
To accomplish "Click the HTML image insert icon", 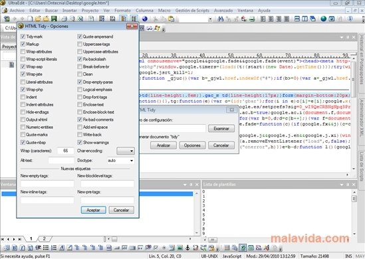I will tap(180, 248).
